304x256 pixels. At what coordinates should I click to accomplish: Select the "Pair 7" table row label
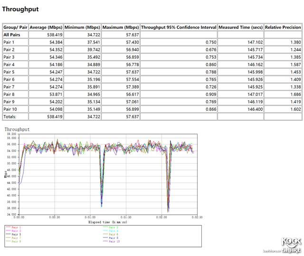point(9,87)
